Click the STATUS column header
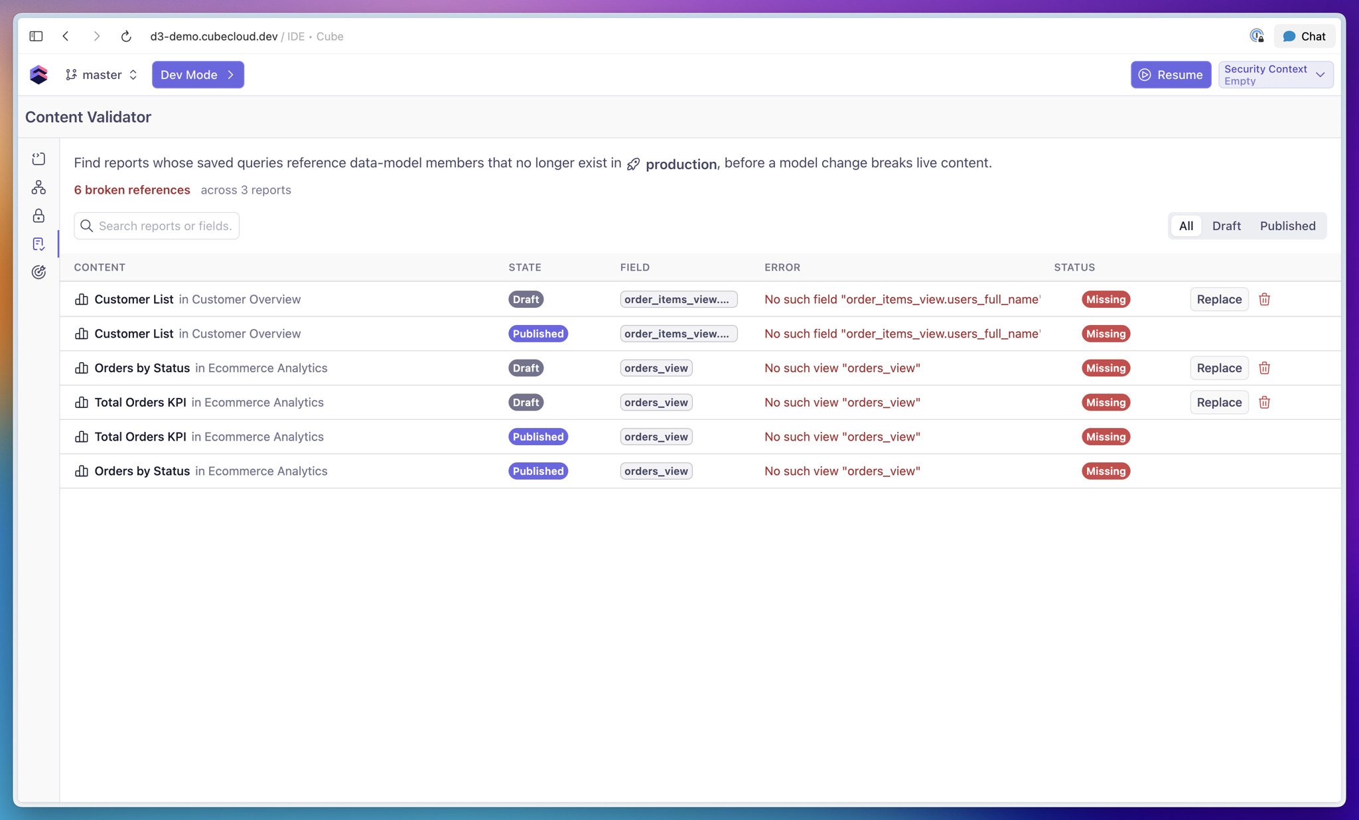 [x=1074, y=267]
